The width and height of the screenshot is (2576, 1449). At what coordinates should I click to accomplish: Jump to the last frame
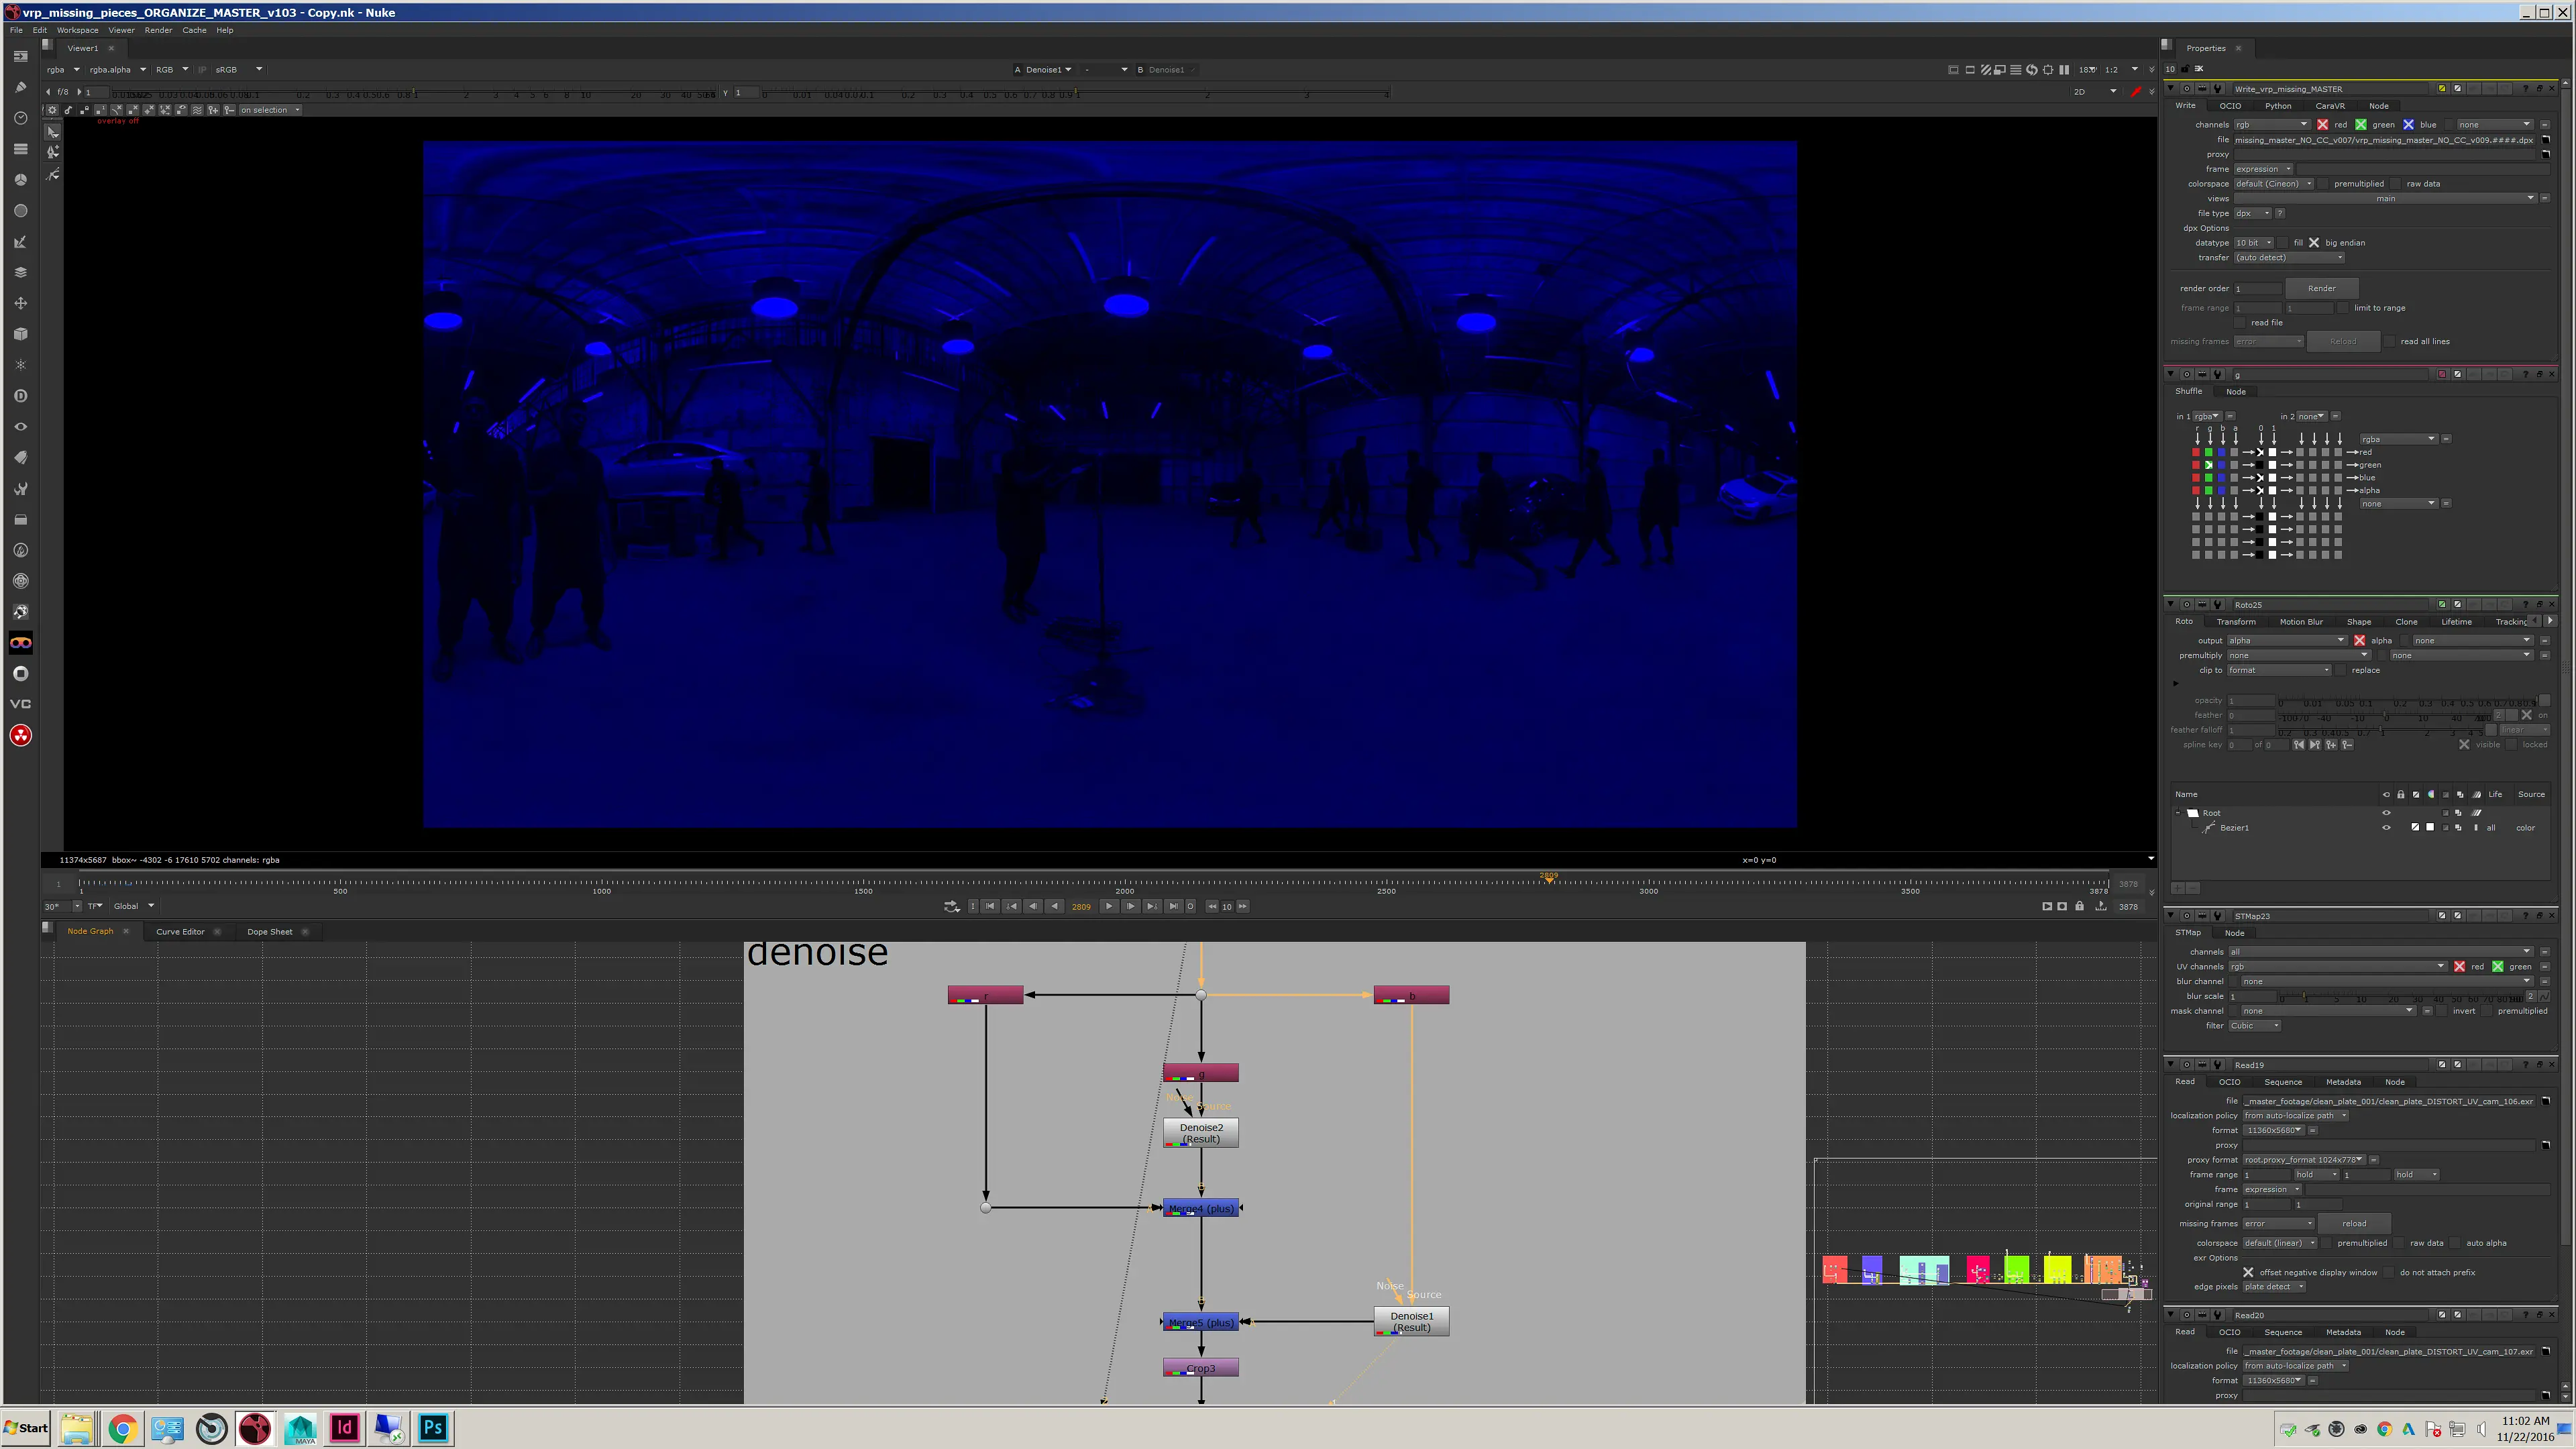pos(1173,907)
